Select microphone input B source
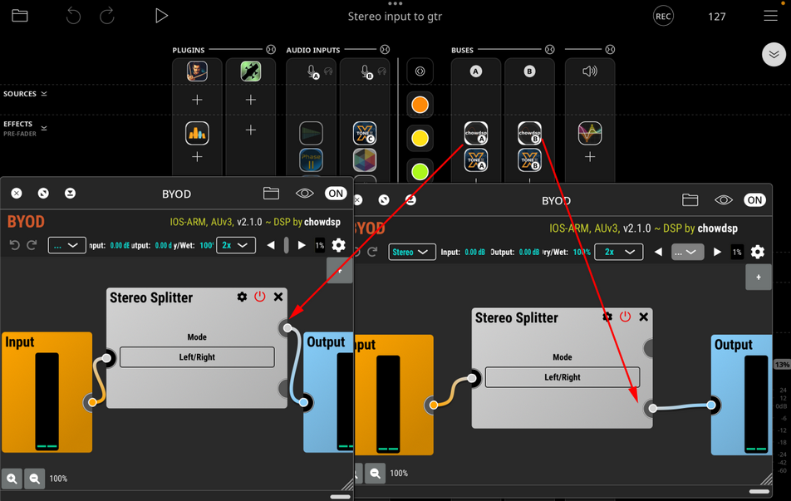Screen dimensions: 791x501 point(366,71)
